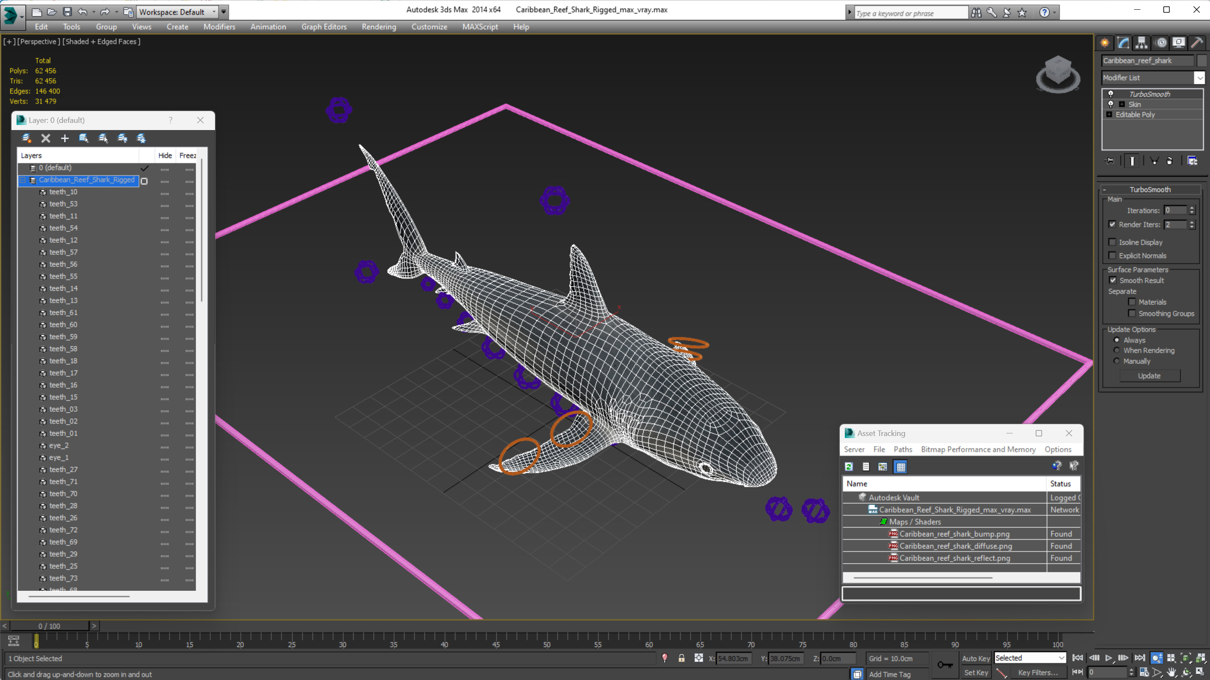The height and width of the screenshot is (680, 1210).
Task: Open the Display command panel tab
Action: [x=1179, y=43]
